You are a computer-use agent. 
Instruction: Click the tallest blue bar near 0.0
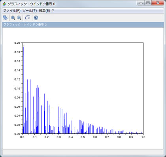click(23, 90)
